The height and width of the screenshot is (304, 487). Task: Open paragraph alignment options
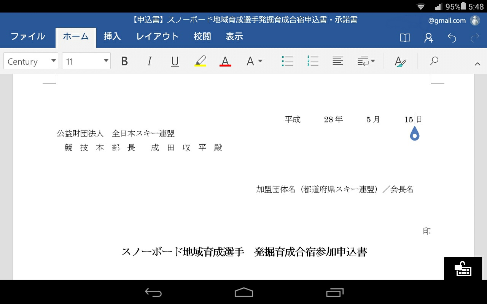[337, 61]
